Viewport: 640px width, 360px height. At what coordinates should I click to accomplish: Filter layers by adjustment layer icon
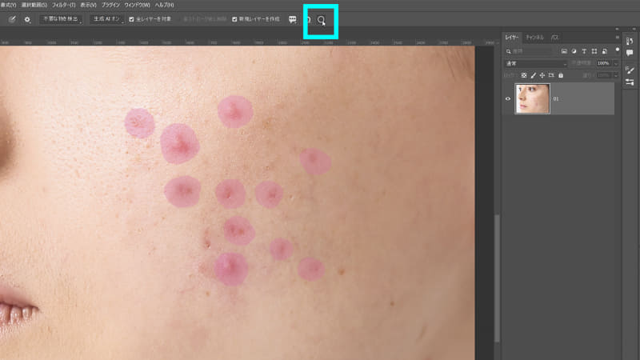tap(574, 51)
